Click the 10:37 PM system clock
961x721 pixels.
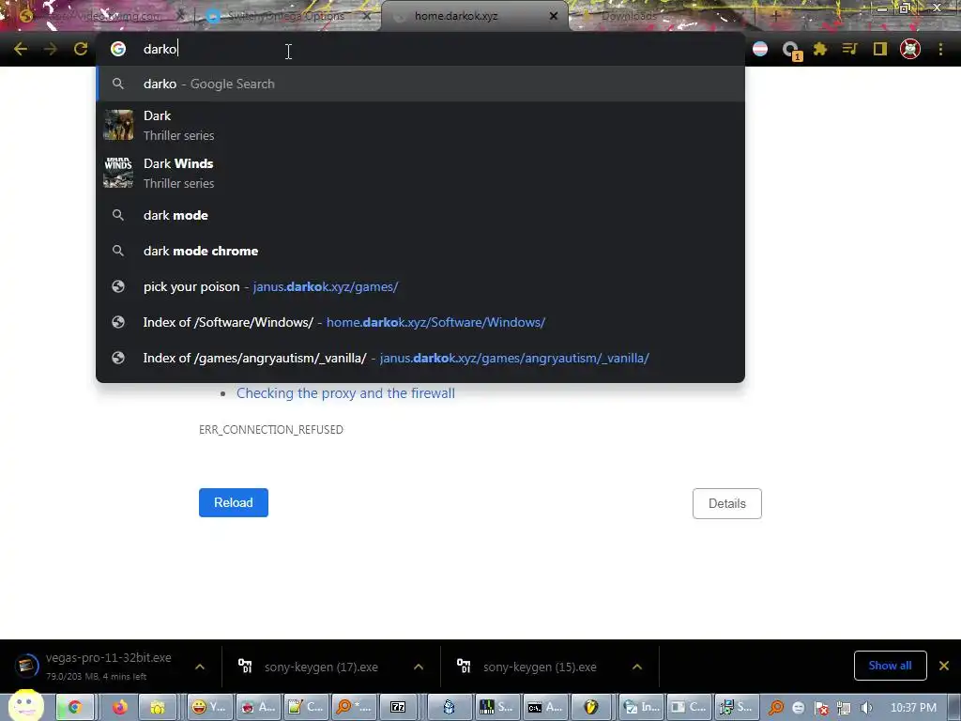click(912, 708)
